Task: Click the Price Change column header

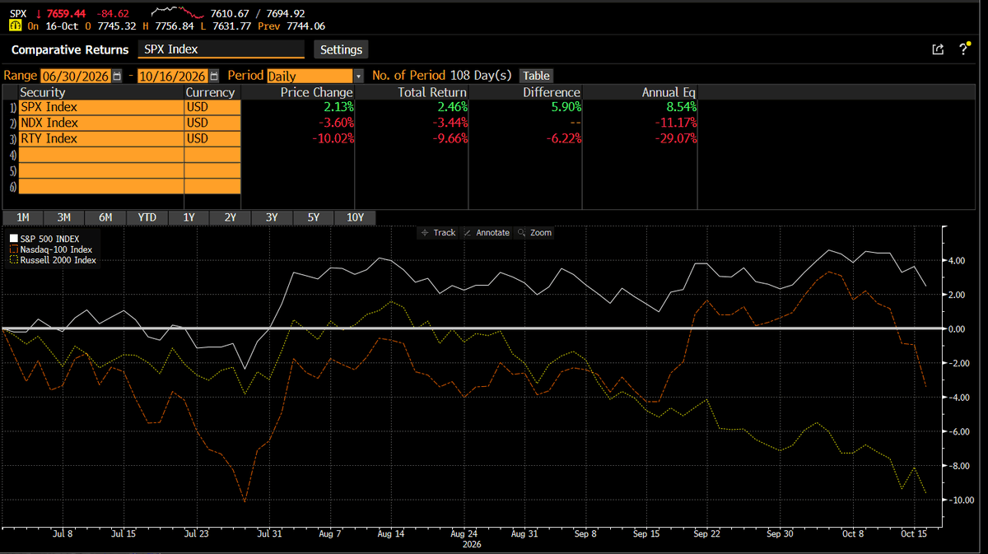Action: [x=316, y=92]
